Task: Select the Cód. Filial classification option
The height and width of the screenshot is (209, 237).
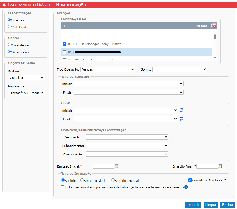Action: (x=10, y=27)
